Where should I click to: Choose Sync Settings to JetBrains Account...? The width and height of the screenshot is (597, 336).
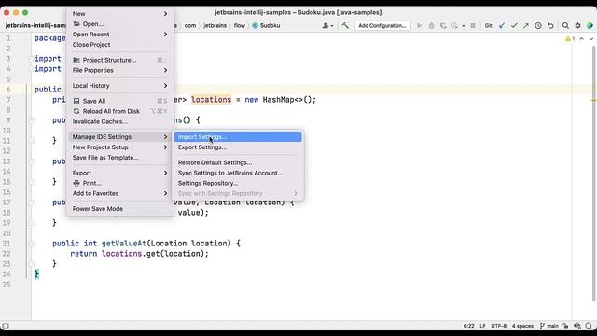(x=238, y=173)
